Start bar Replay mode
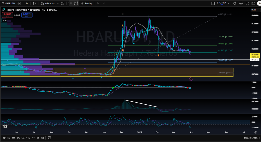 tap(87, 3)
